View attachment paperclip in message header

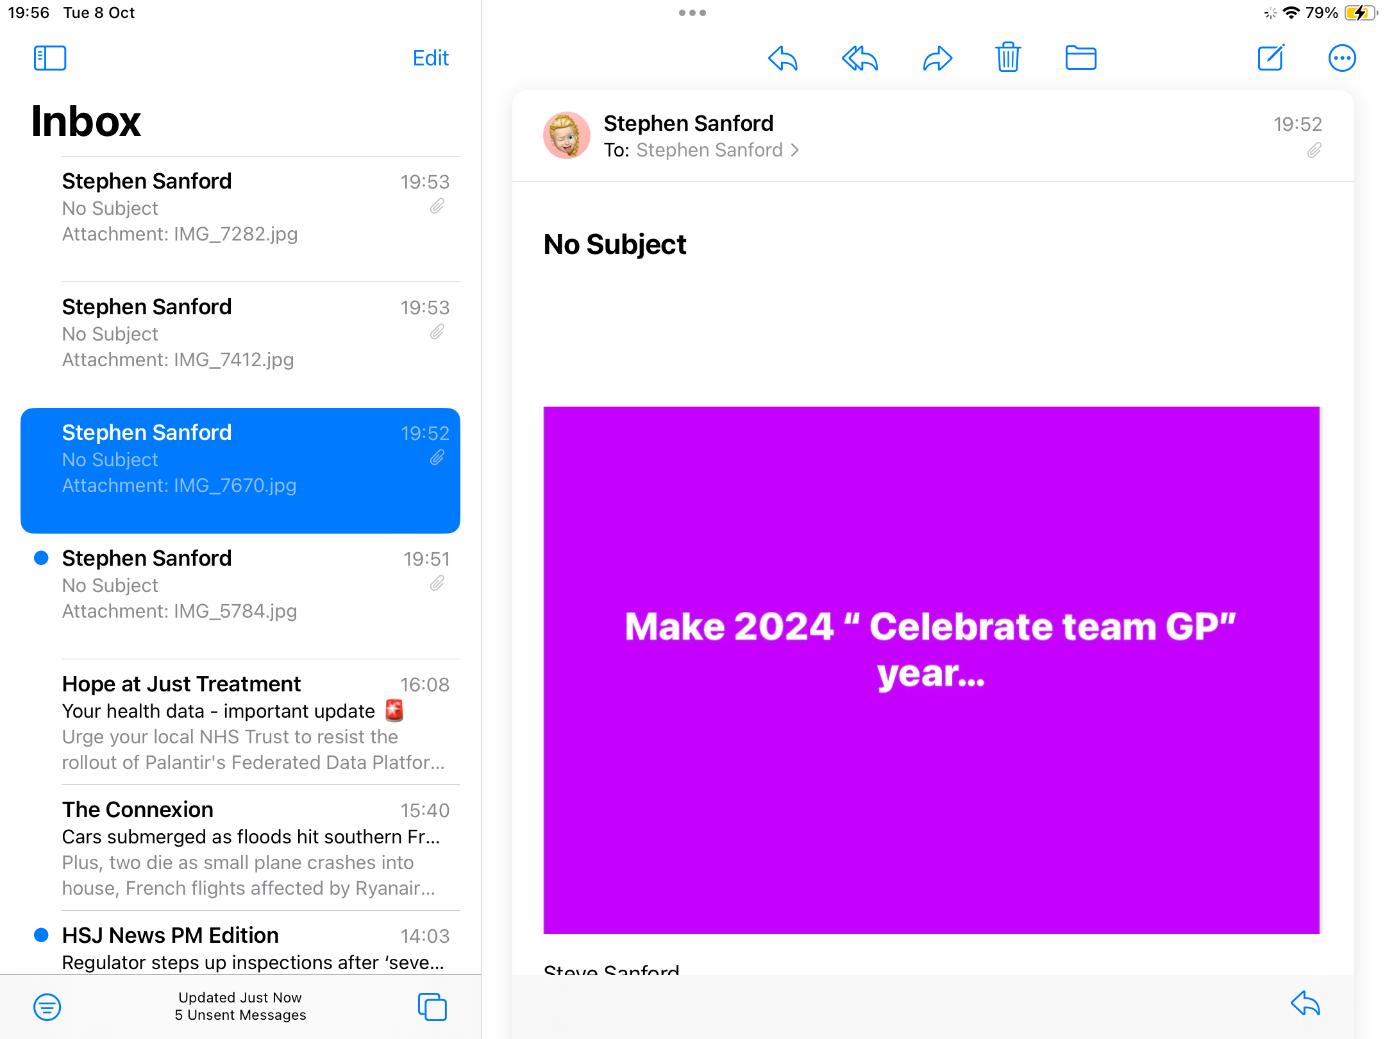1314,150
